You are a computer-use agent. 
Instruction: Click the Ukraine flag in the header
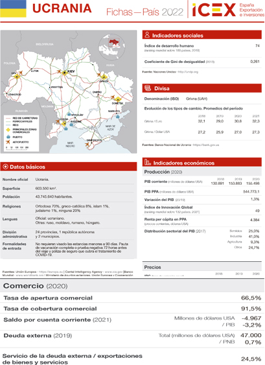(x=13, y=8)
